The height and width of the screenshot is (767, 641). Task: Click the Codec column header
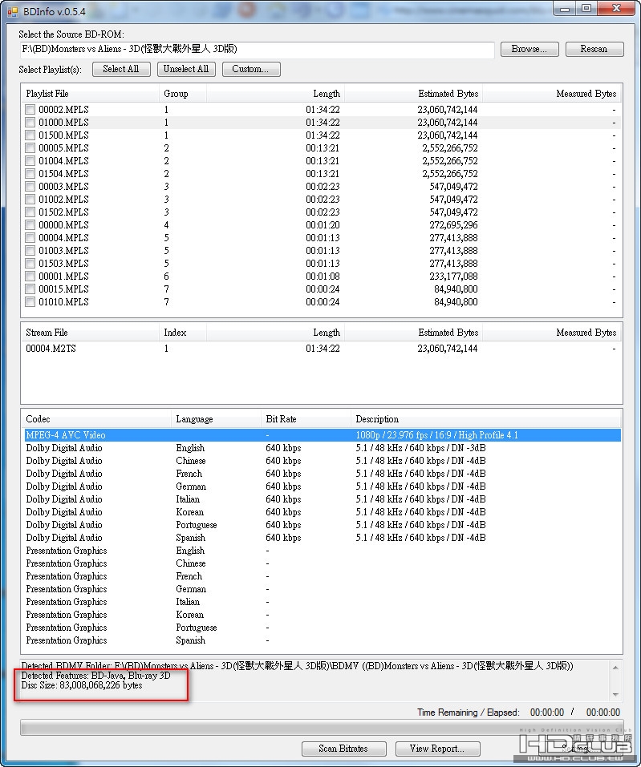pos(96,419)
